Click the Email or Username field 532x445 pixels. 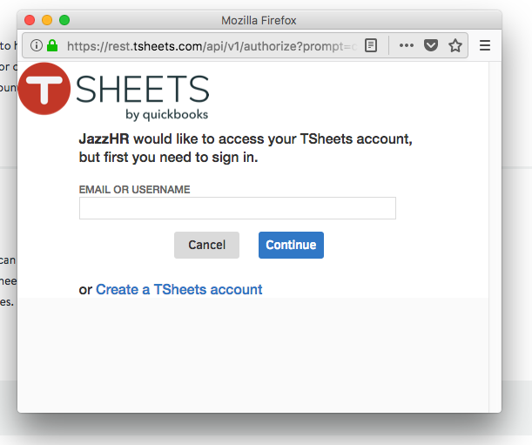click(238, 208)
